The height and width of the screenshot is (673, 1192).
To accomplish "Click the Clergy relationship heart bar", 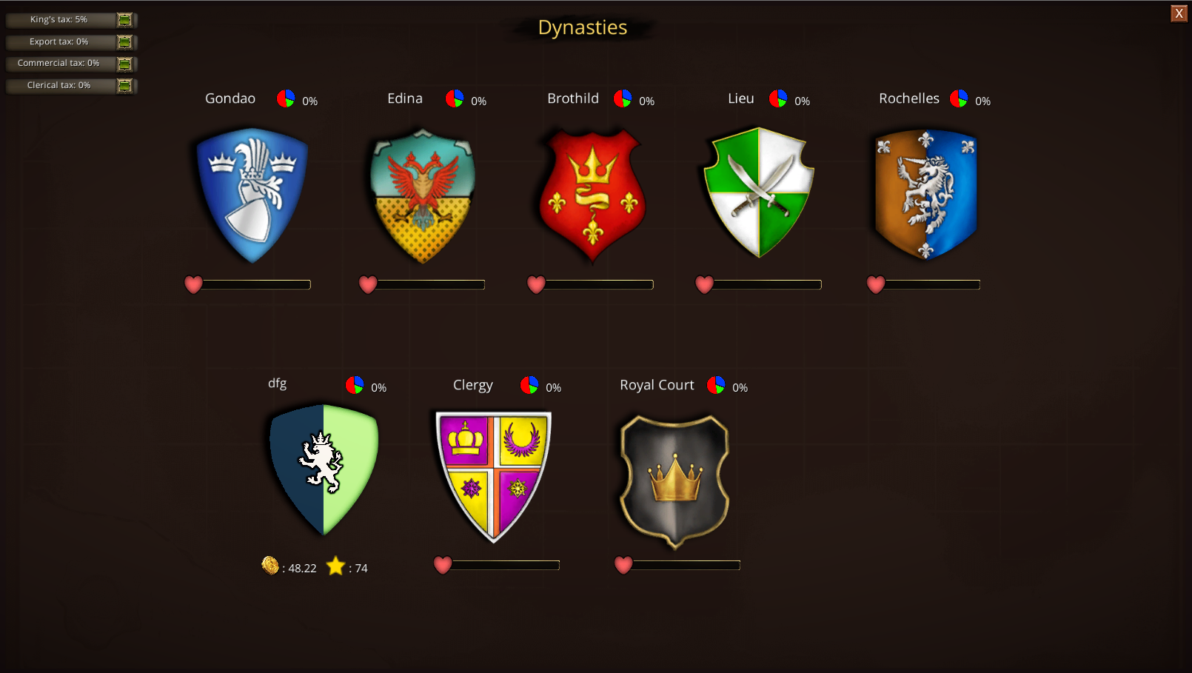I will point(496,565).
